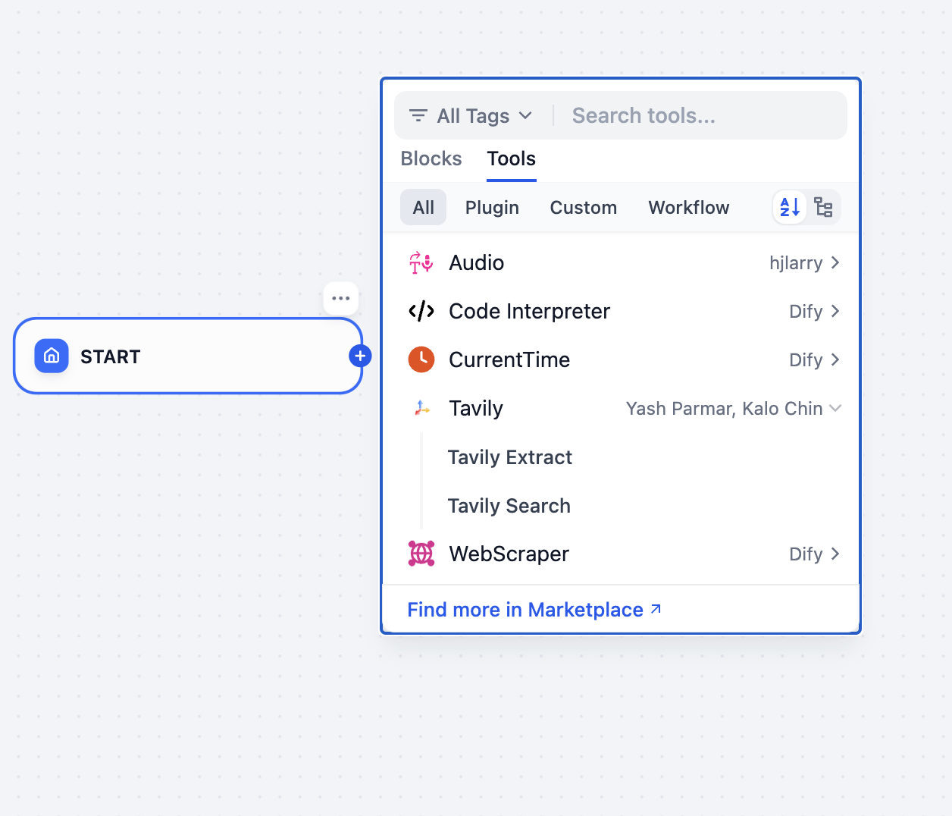952x816 pixels.
Task: Select the All filter
Action: point(424,207)
